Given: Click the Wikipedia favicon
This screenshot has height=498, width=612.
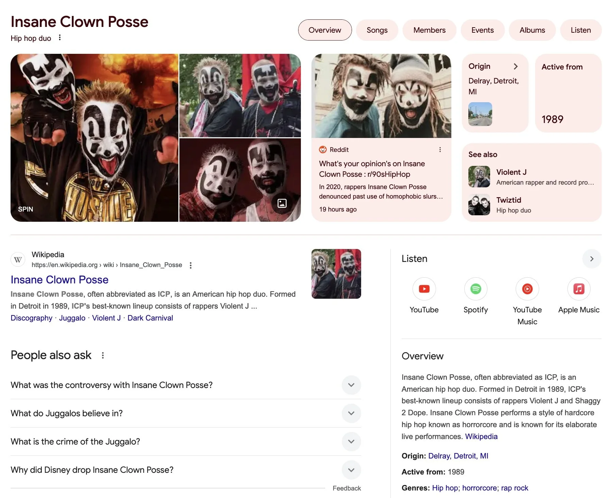Looking at the screenshot, I should 18,260.
